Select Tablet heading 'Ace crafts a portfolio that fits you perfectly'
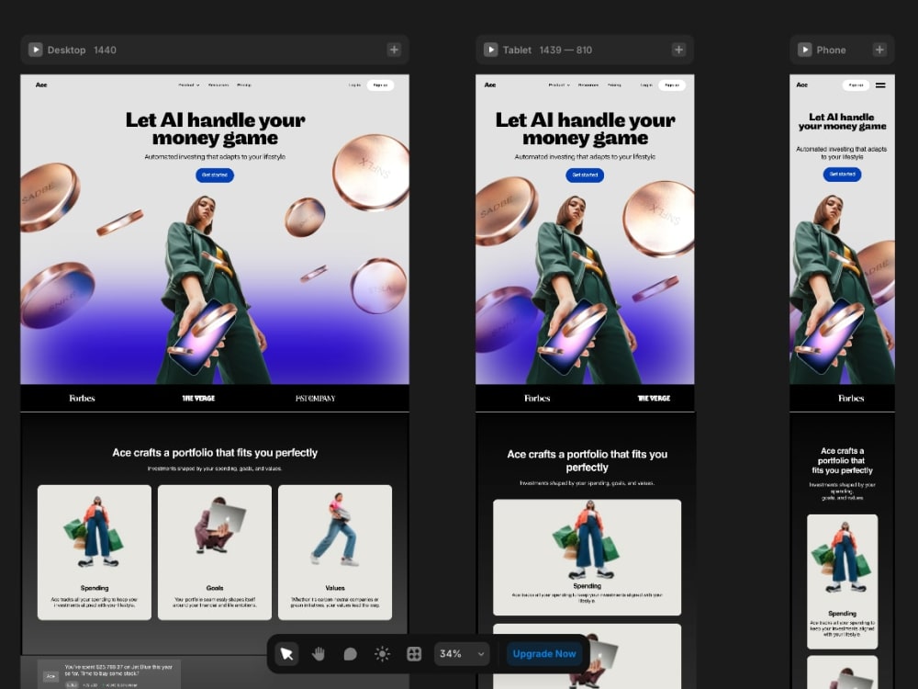The width and height of the screenshot is (918, 689). pyautogui.click(x=588, y=460)
